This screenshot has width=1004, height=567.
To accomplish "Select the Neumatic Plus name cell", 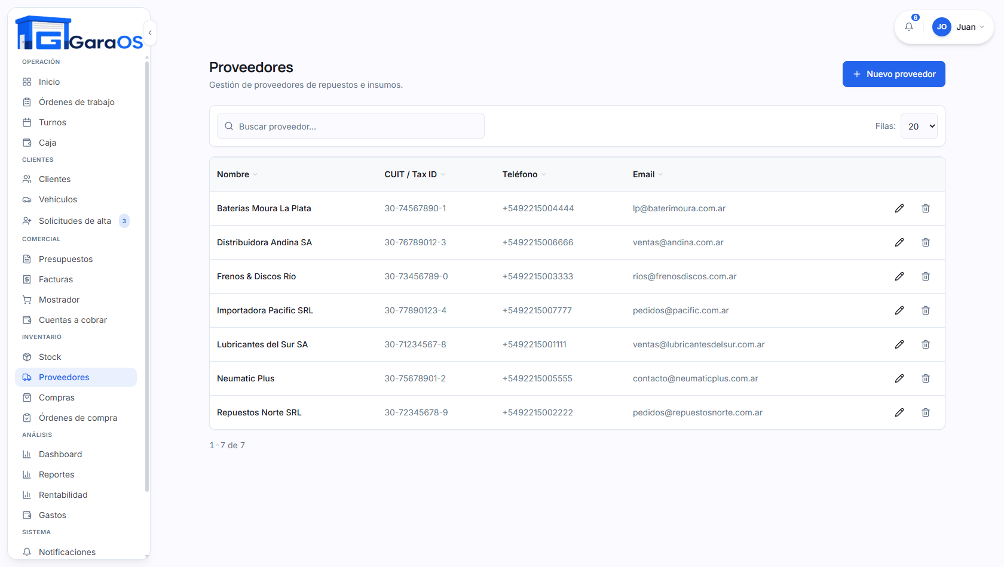I will (246, 378).
